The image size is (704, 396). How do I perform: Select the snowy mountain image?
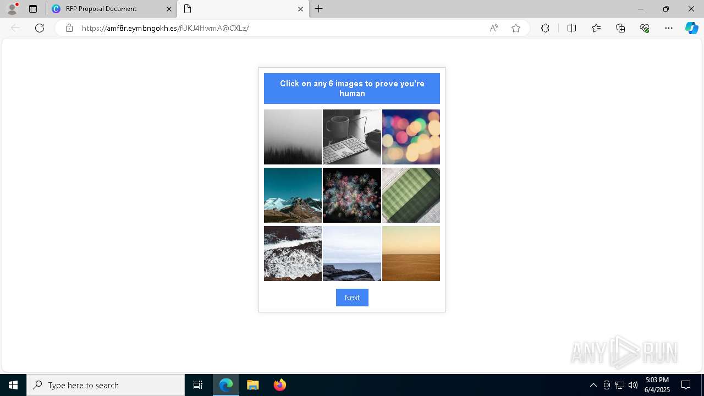click(x=293, y=195)
